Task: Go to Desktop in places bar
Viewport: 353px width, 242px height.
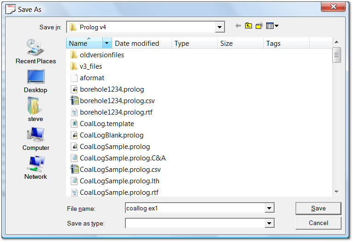Action: point(35,80)
